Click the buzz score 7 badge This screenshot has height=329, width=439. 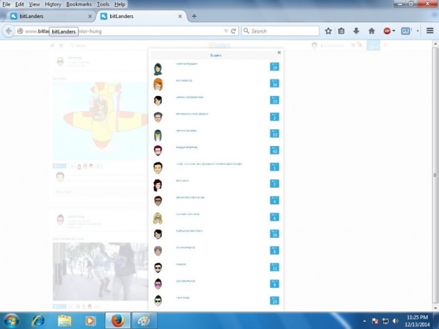point(275,184)
